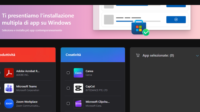Expand the App selezionate panel chevron

click(197, 56)
